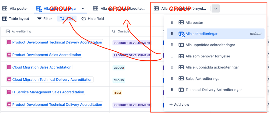
Task: Open Cloud Migration Technical Delivery Accreditation record
Action: pyautogui.click(x=50, y=79)
